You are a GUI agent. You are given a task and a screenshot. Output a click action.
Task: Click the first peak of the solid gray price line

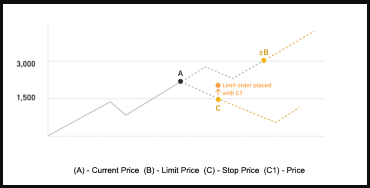pos(110,101)
